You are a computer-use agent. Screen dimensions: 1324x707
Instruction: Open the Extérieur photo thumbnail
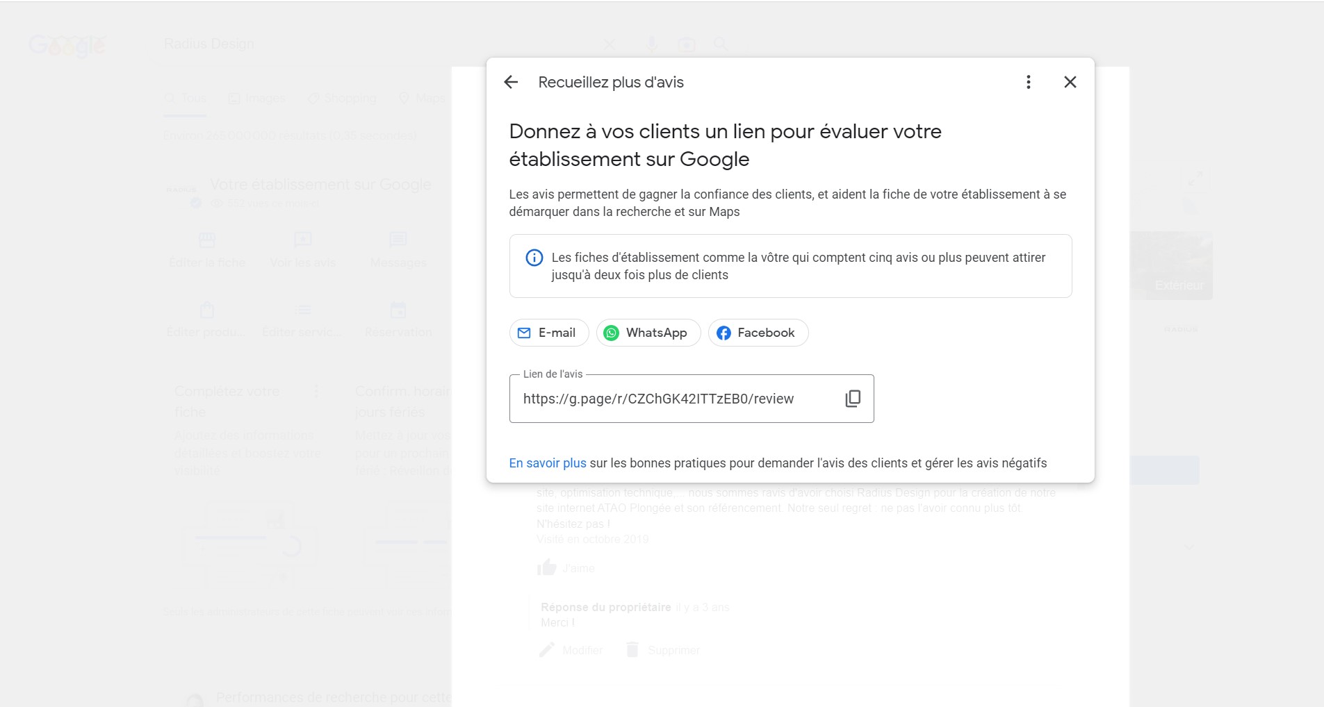click(1172, 266)
